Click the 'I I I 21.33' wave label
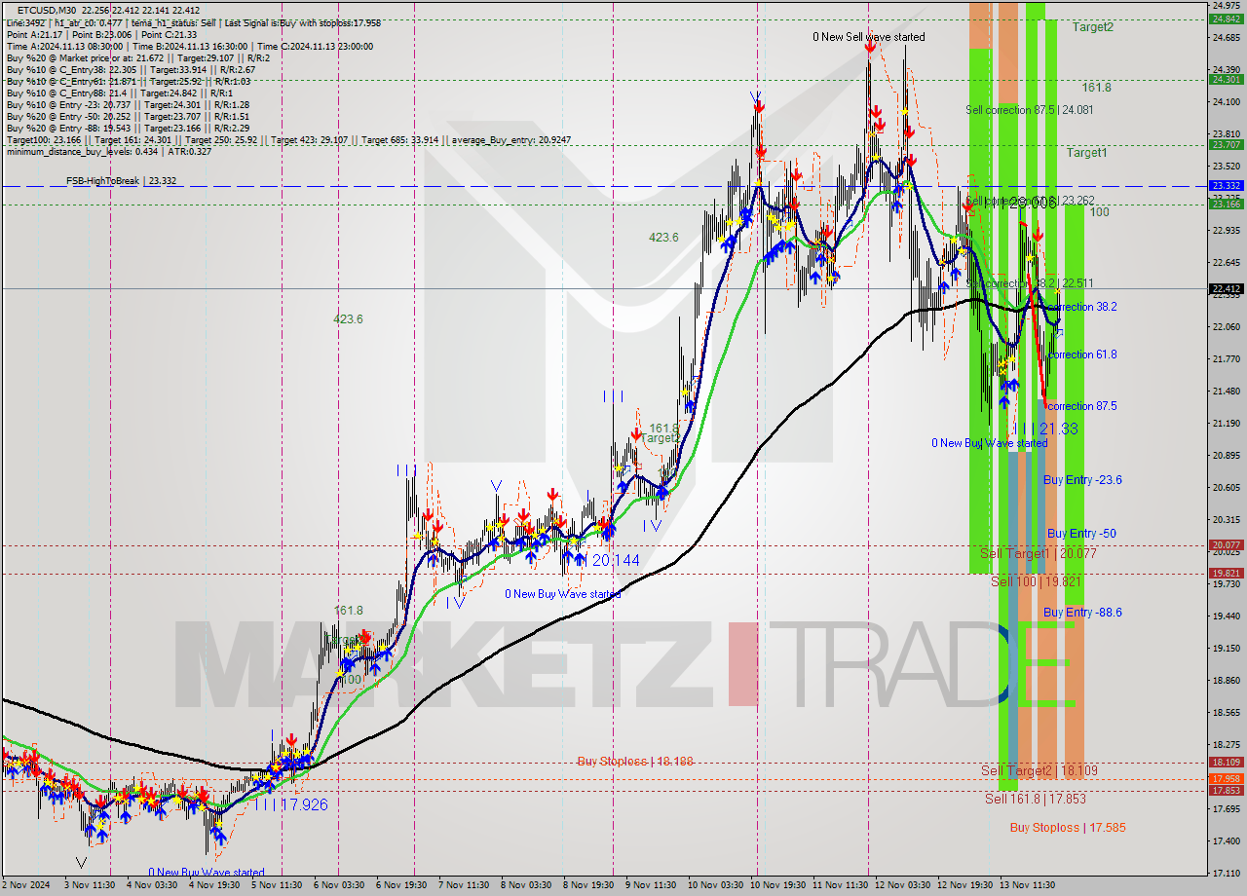 click(x=1044, y=429)
